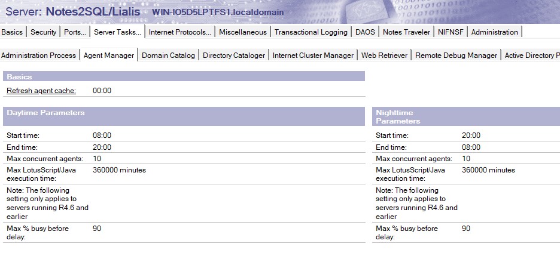This screenshot has height=259, width=560.
Task: Open the Directory Cataloger sub-tab
Action: 233,55
